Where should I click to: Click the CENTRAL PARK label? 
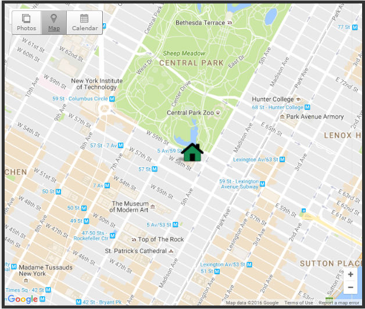tap(191, 63)
